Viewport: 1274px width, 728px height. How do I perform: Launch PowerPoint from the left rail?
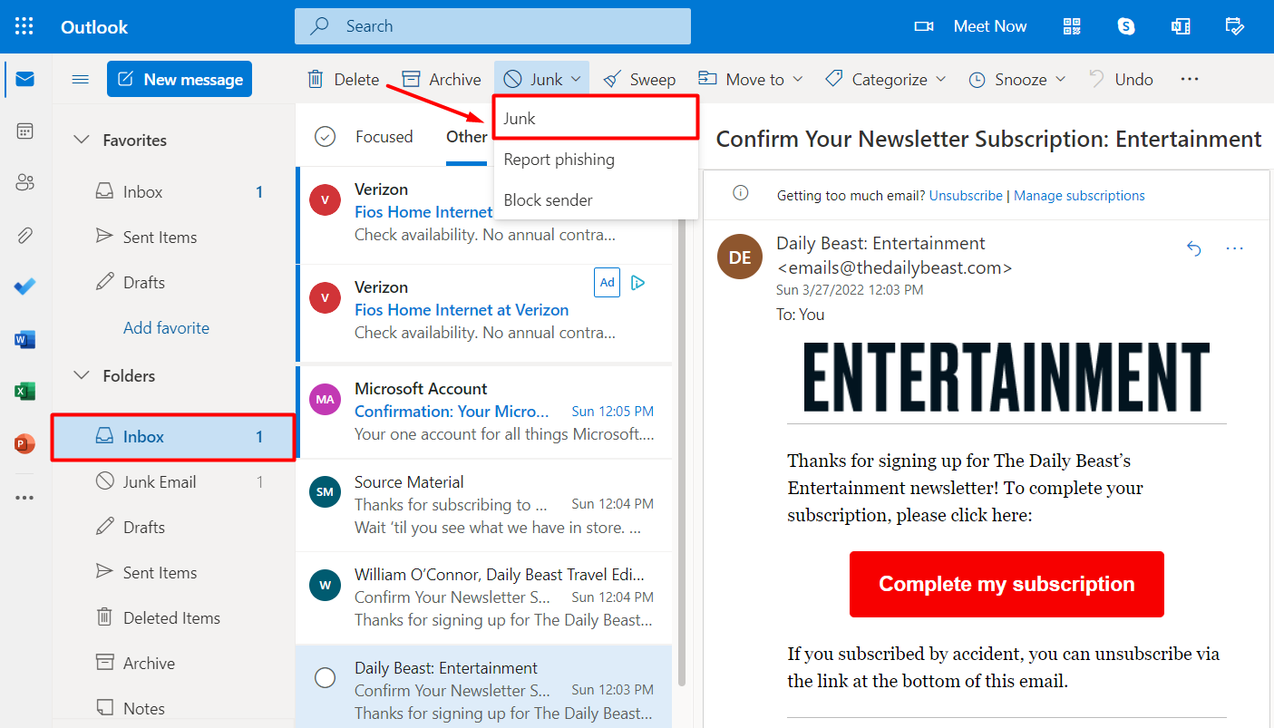click(x=24, y=444)
